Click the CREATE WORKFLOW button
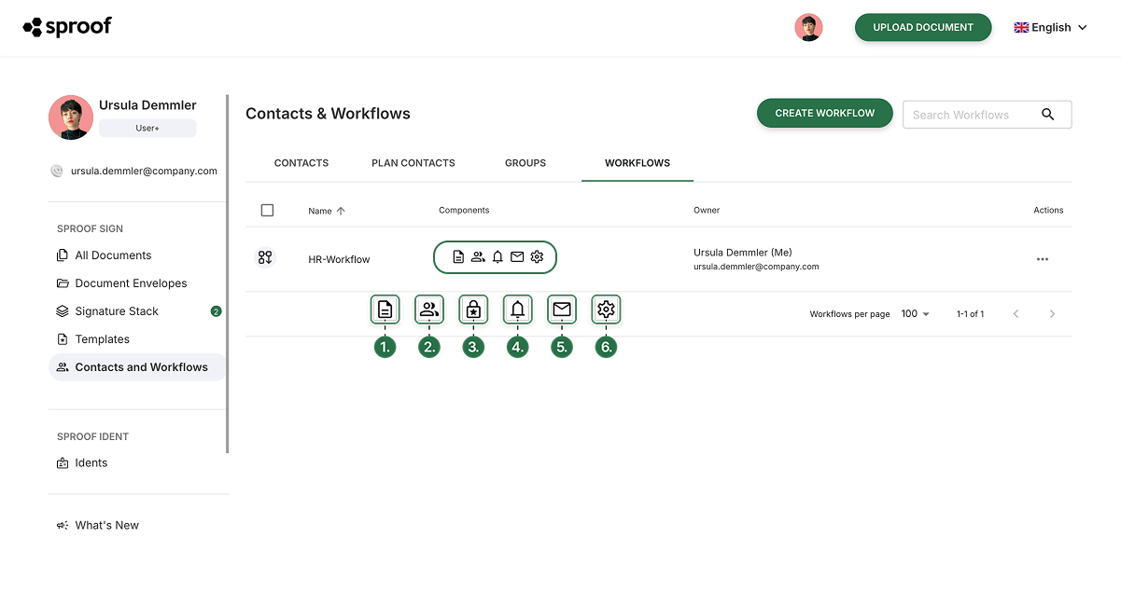The image size is (1121, 606). tap(825, 114)
